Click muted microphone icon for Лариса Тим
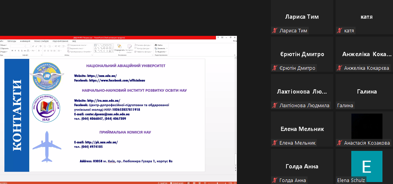 point(274,31)
